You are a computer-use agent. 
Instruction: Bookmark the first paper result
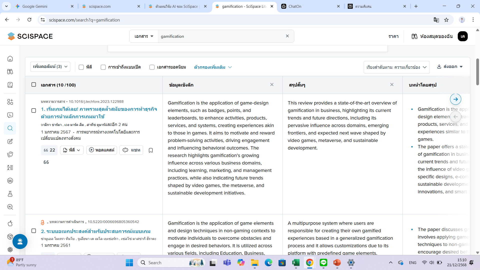point(151,150)
